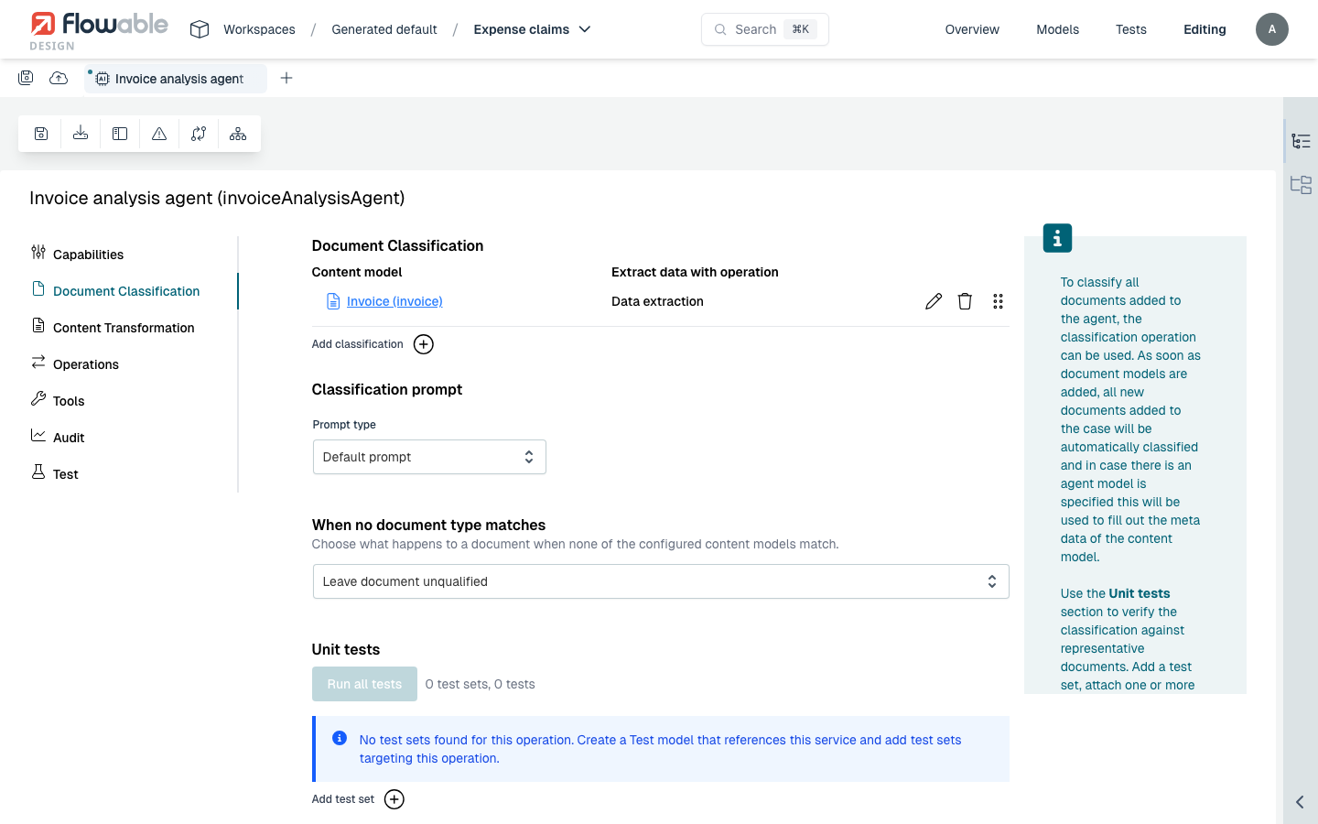Click the Data extraction operation text
The width and height of the screenshot is (1318, 824).
click(657, 301)
